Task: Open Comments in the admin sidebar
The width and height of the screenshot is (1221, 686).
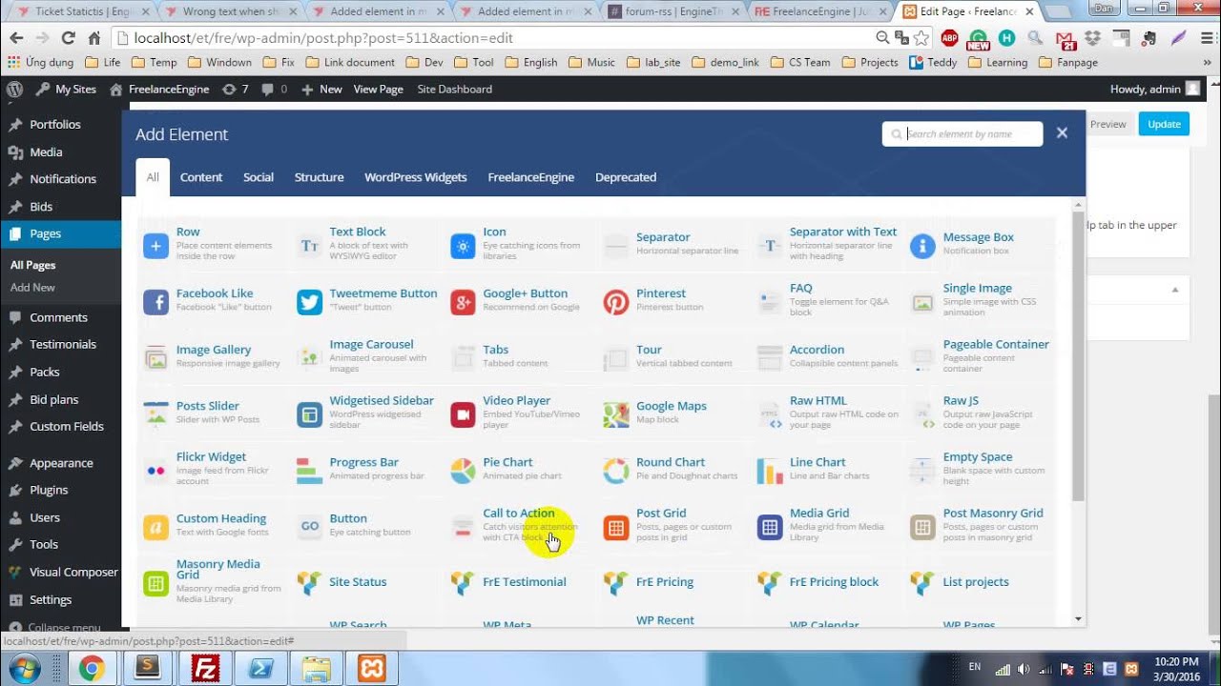Action: [x=60, y=317]
